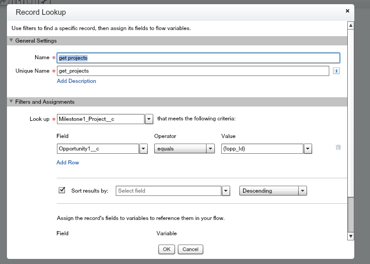Click the Add Row link
The height and width of the screenshot is (264, 370).
point(68,163)
